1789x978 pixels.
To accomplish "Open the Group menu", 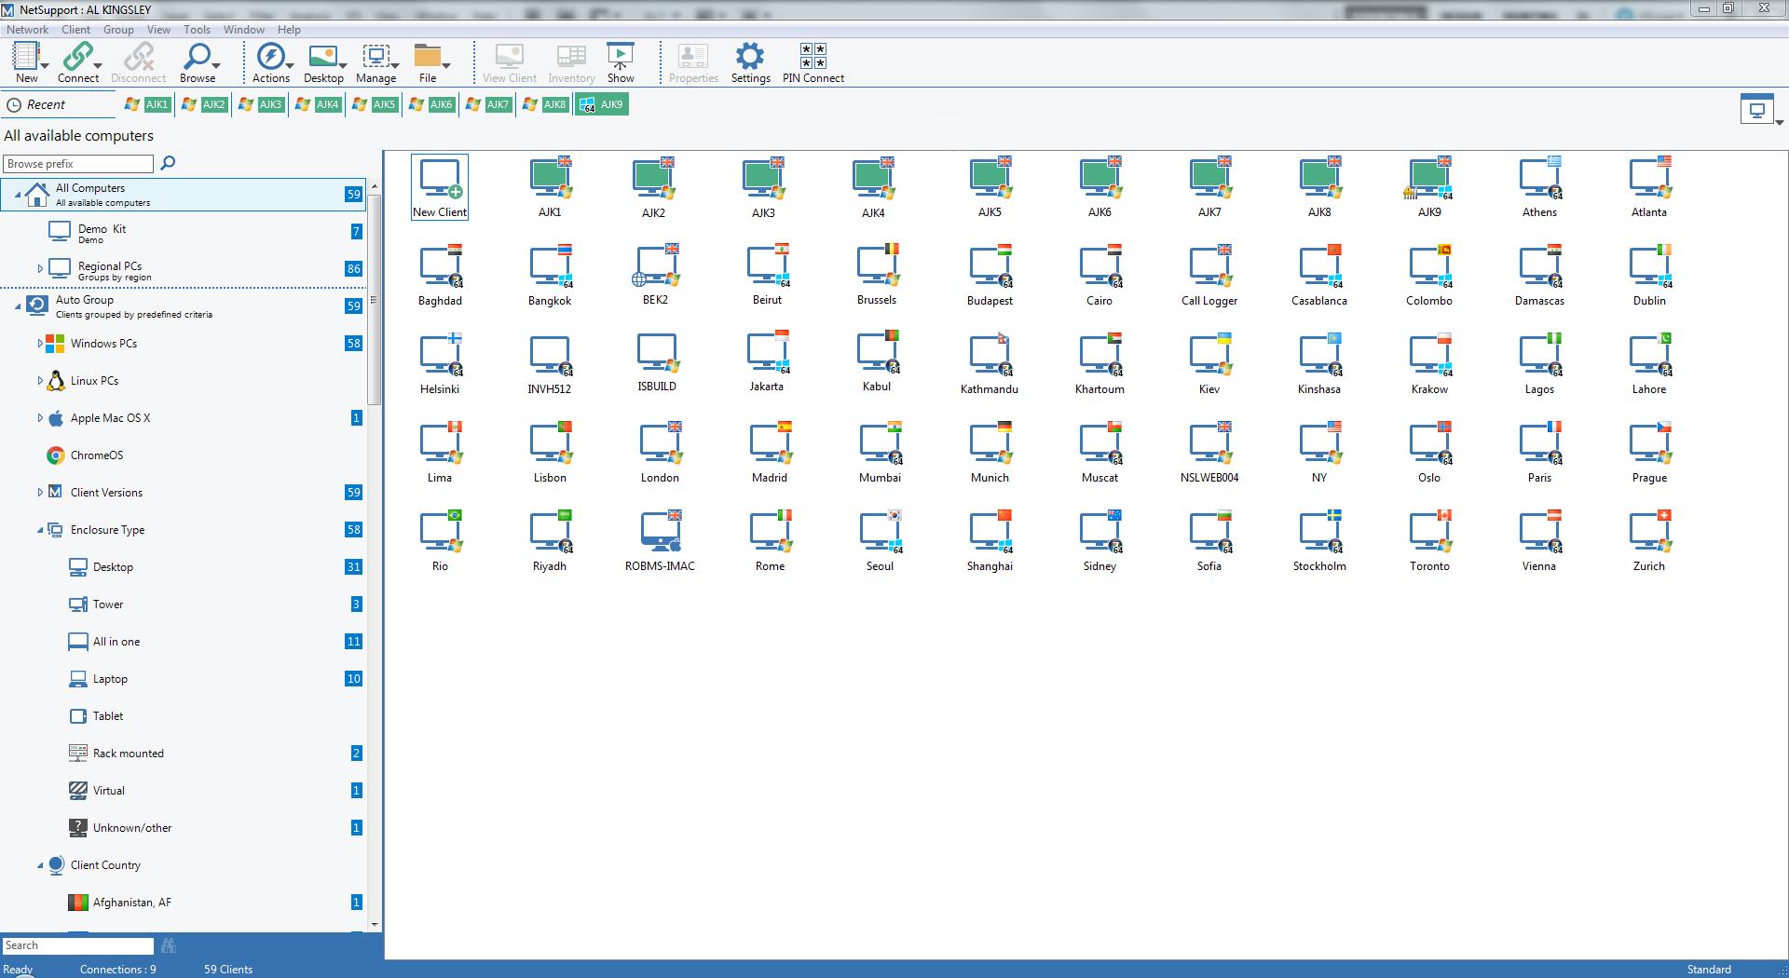I will coord(118,30).
